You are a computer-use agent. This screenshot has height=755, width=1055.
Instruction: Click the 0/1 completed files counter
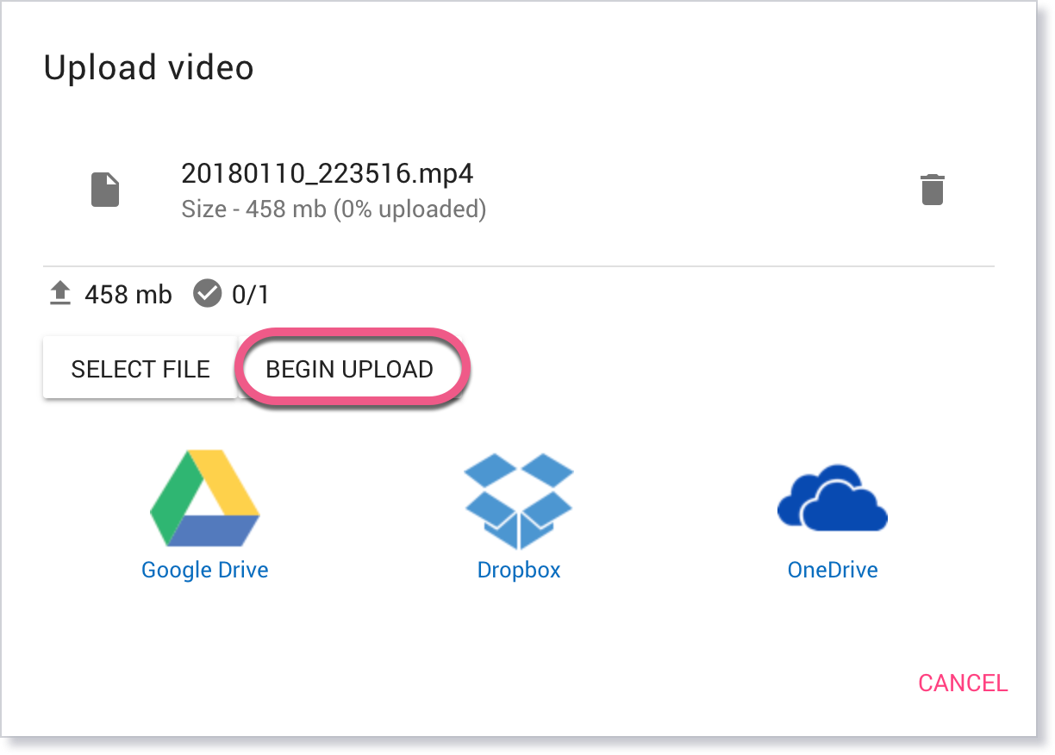click(251, 296)
